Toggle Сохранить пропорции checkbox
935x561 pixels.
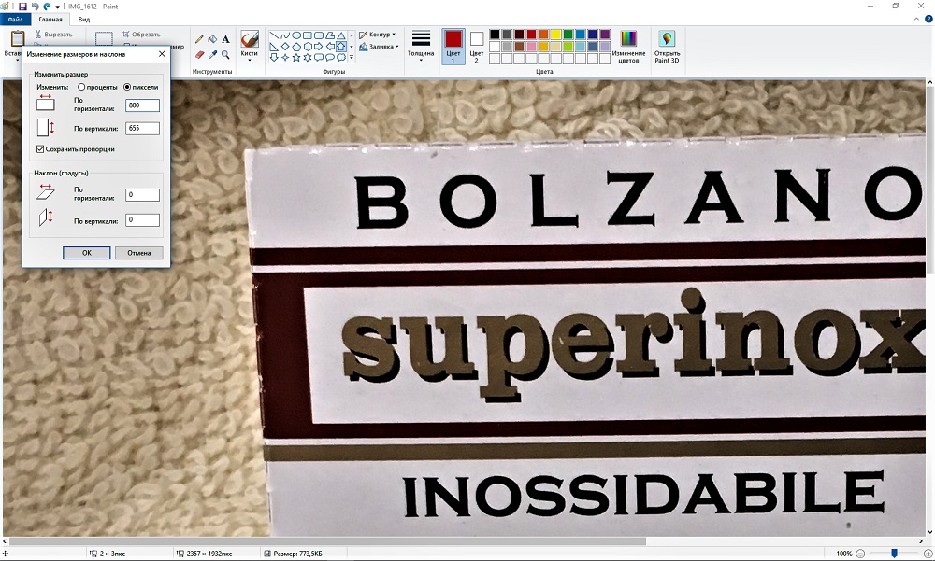(40, 149)
